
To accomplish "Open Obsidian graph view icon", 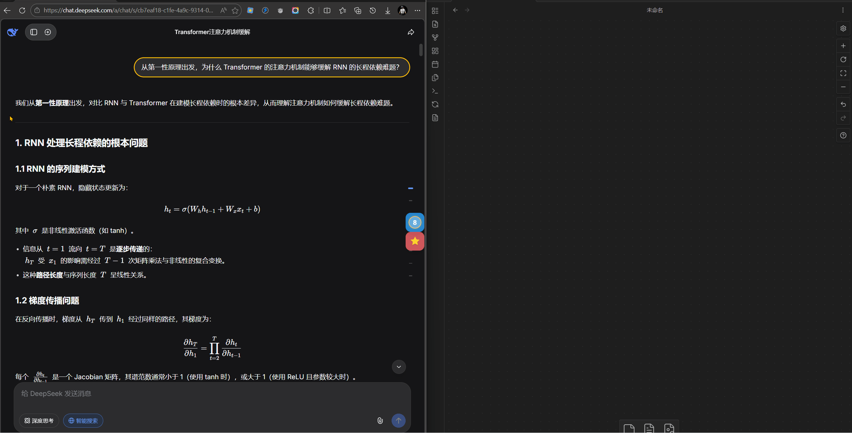I will click(x=435, y=37).
